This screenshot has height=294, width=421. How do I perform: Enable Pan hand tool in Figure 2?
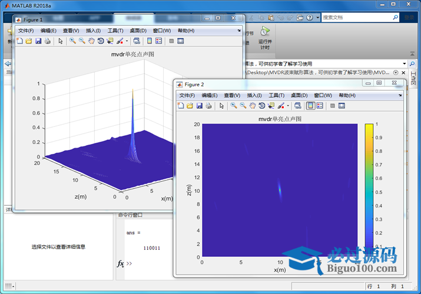click(253, 106)
